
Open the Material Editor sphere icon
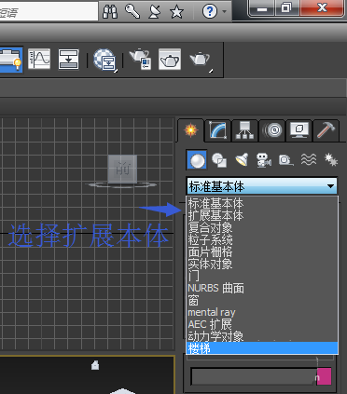pyautogui.click(x=104, y=60)
